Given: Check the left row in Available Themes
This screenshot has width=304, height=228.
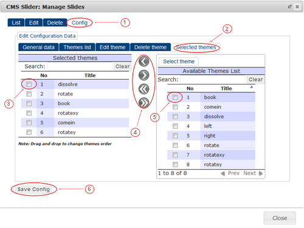Looking at the screenshot, I should [175, 126].
